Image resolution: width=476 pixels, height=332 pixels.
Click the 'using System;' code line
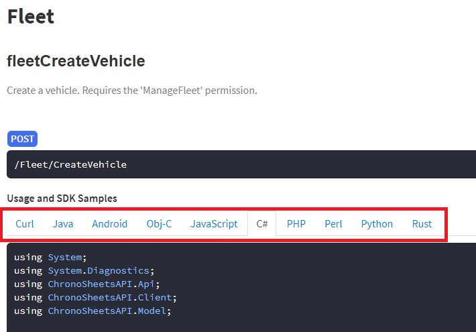pyautogui.click(x=50, y=258)
